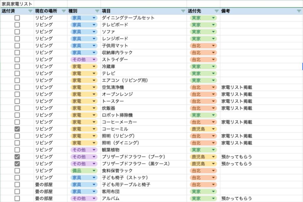Select the 現在の場所 header label
The image size is (303, 202).
pyautogui.click(x=46, y=11)
